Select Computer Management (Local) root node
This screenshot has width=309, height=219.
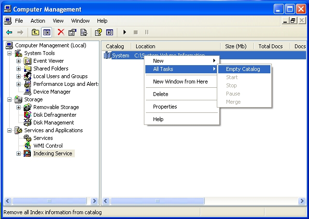click(51, 45)
